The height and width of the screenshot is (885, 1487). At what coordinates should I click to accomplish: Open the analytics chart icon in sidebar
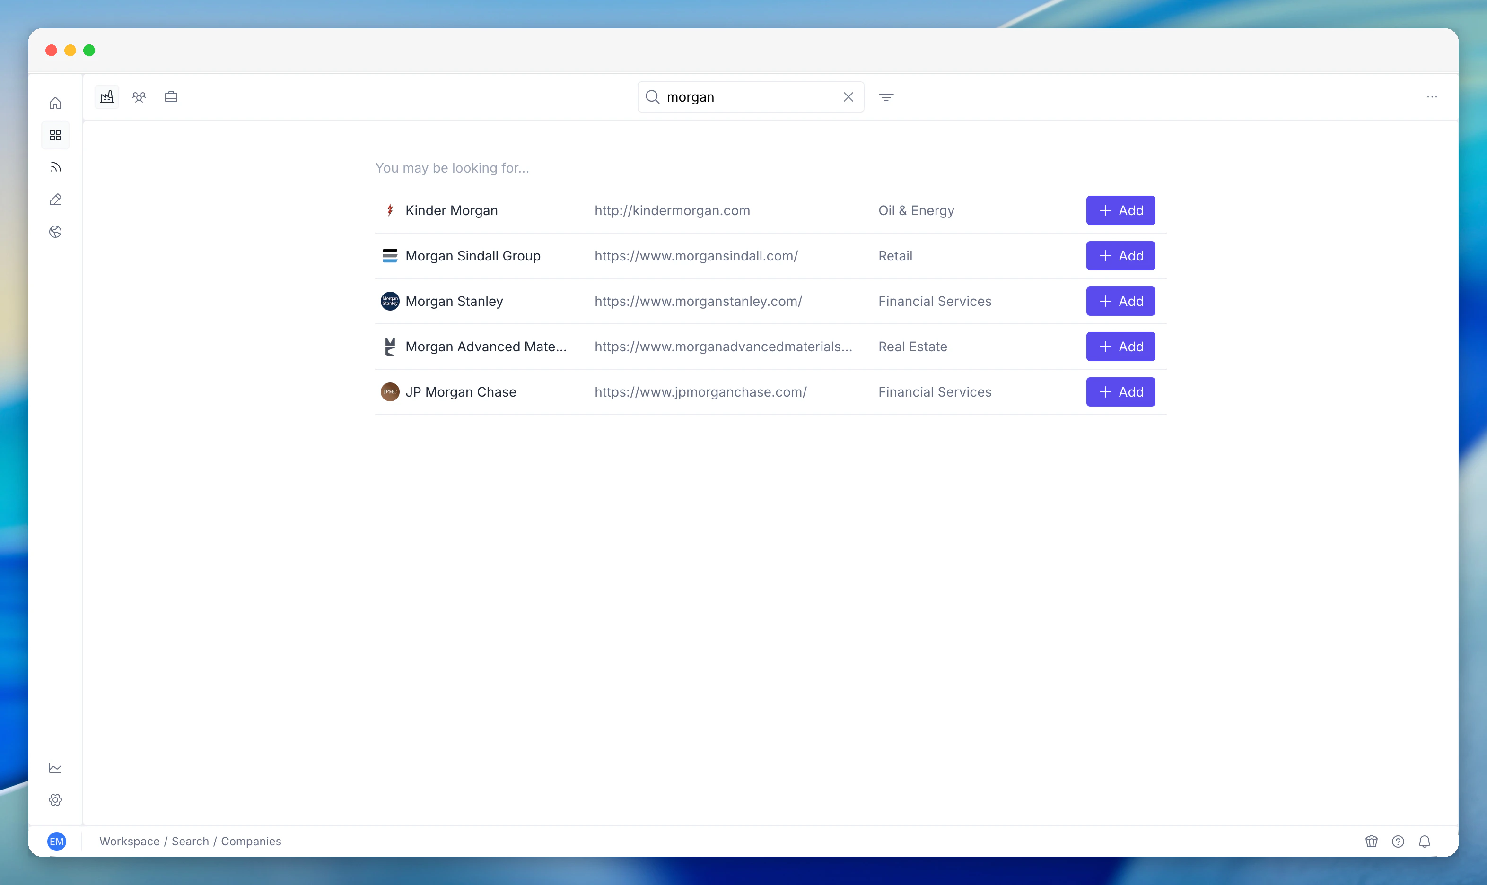coord(55,767)
